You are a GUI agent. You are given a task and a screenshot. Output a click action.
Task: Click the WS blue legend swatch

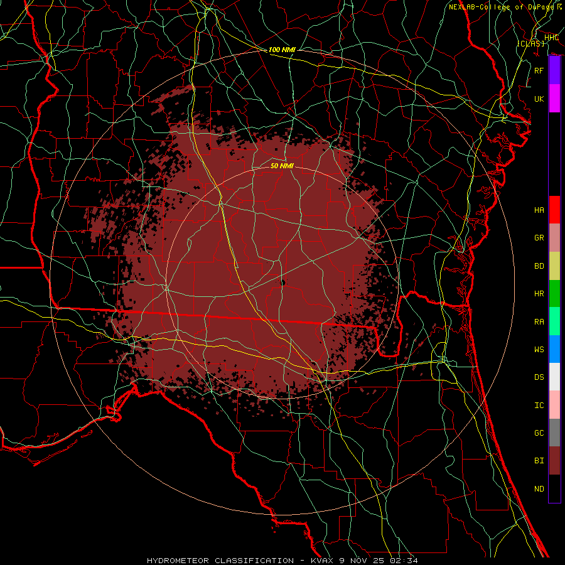point(554,349)
